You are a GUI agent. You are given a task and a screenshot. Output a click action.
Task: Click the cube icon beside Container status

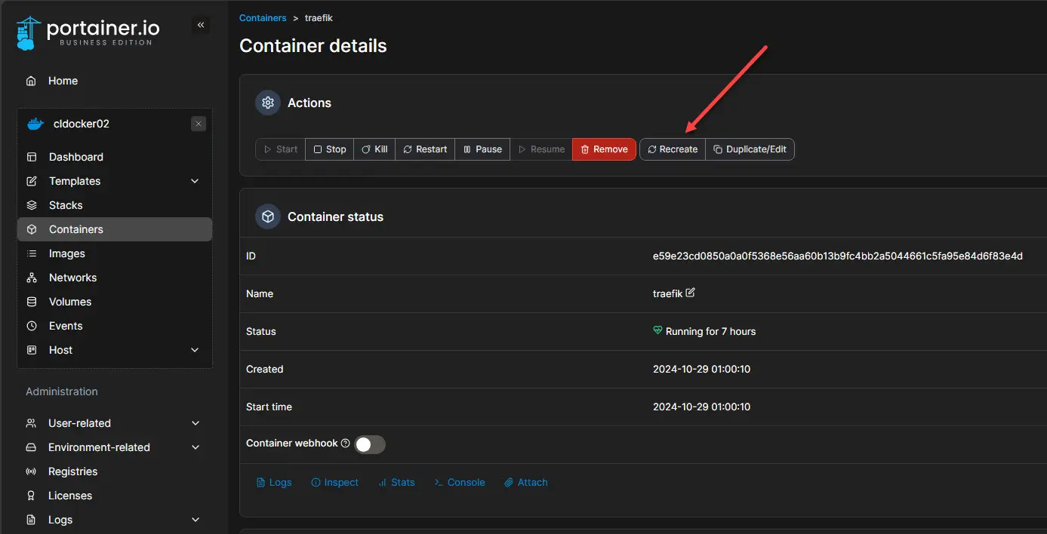point(267,216)
